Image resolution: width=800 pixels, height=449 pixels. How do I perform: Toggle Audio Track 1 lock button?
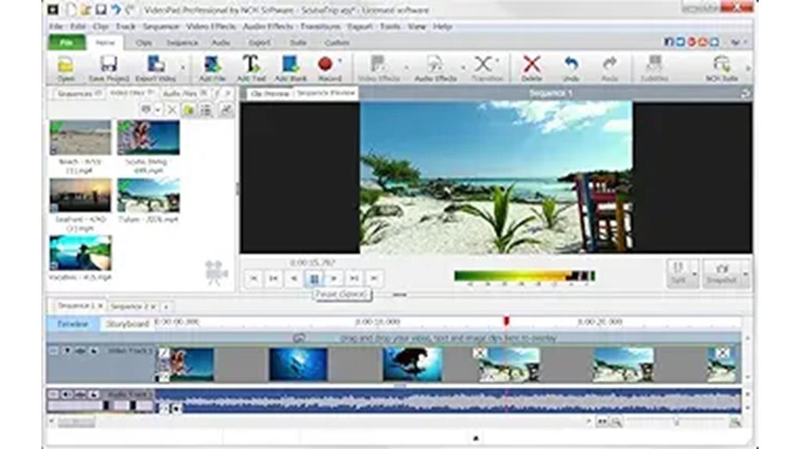[x=94, y=394]
